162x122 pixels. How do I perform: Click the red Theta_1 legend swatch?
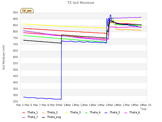pos(24,113)
